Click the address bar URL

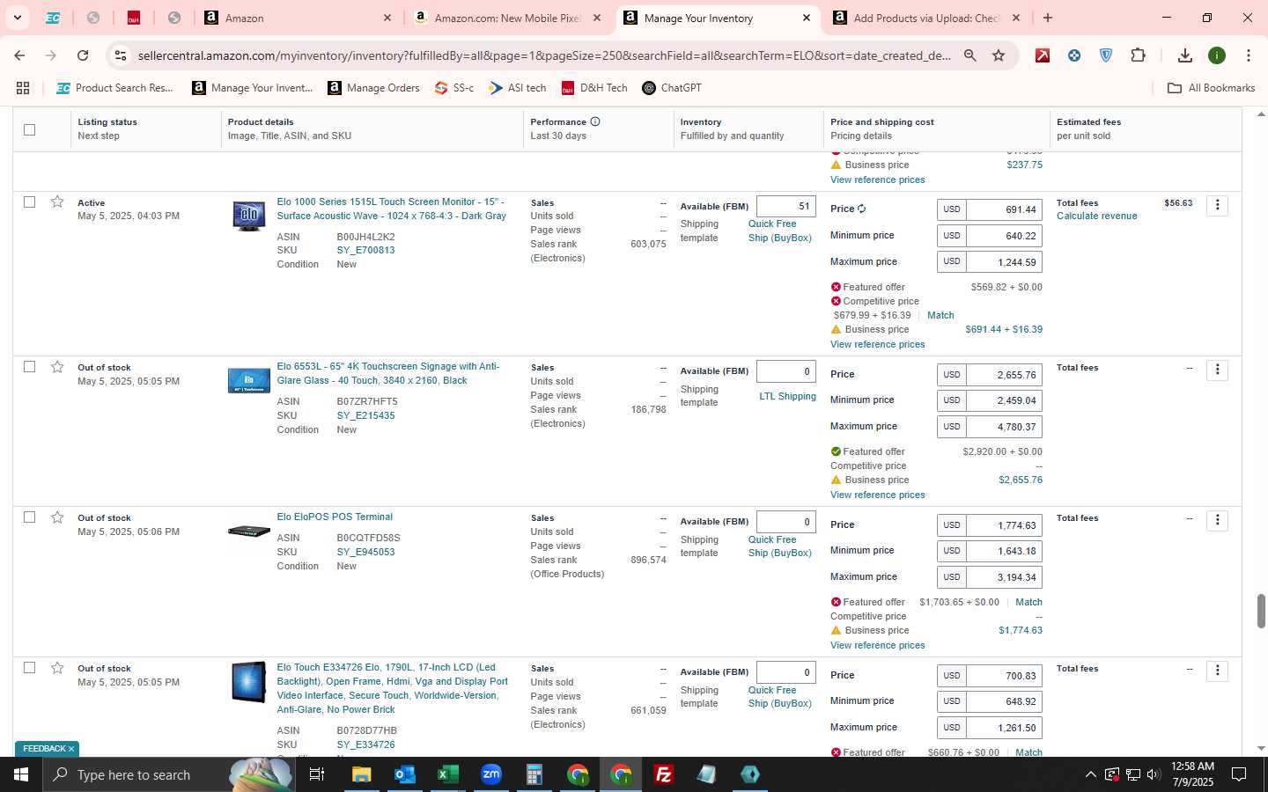pos(544,55)
